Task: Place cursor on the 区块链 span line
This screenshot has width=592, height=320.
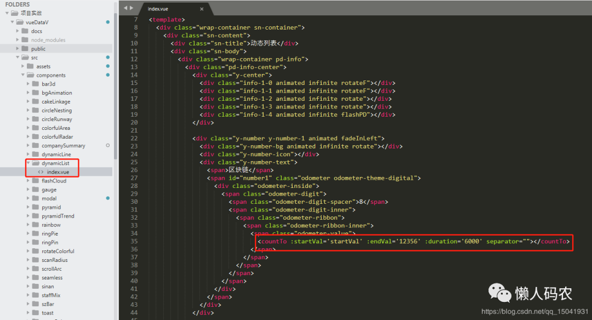Action: [x=240, y=170]
